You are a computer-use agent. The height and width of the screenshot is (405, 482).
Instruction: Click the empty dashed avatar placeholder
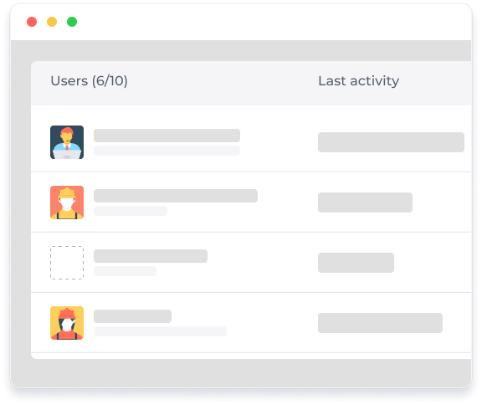(67, 263)
